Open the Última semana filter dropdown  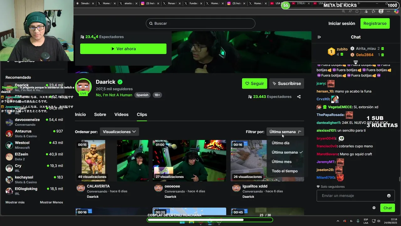point(285,132)
